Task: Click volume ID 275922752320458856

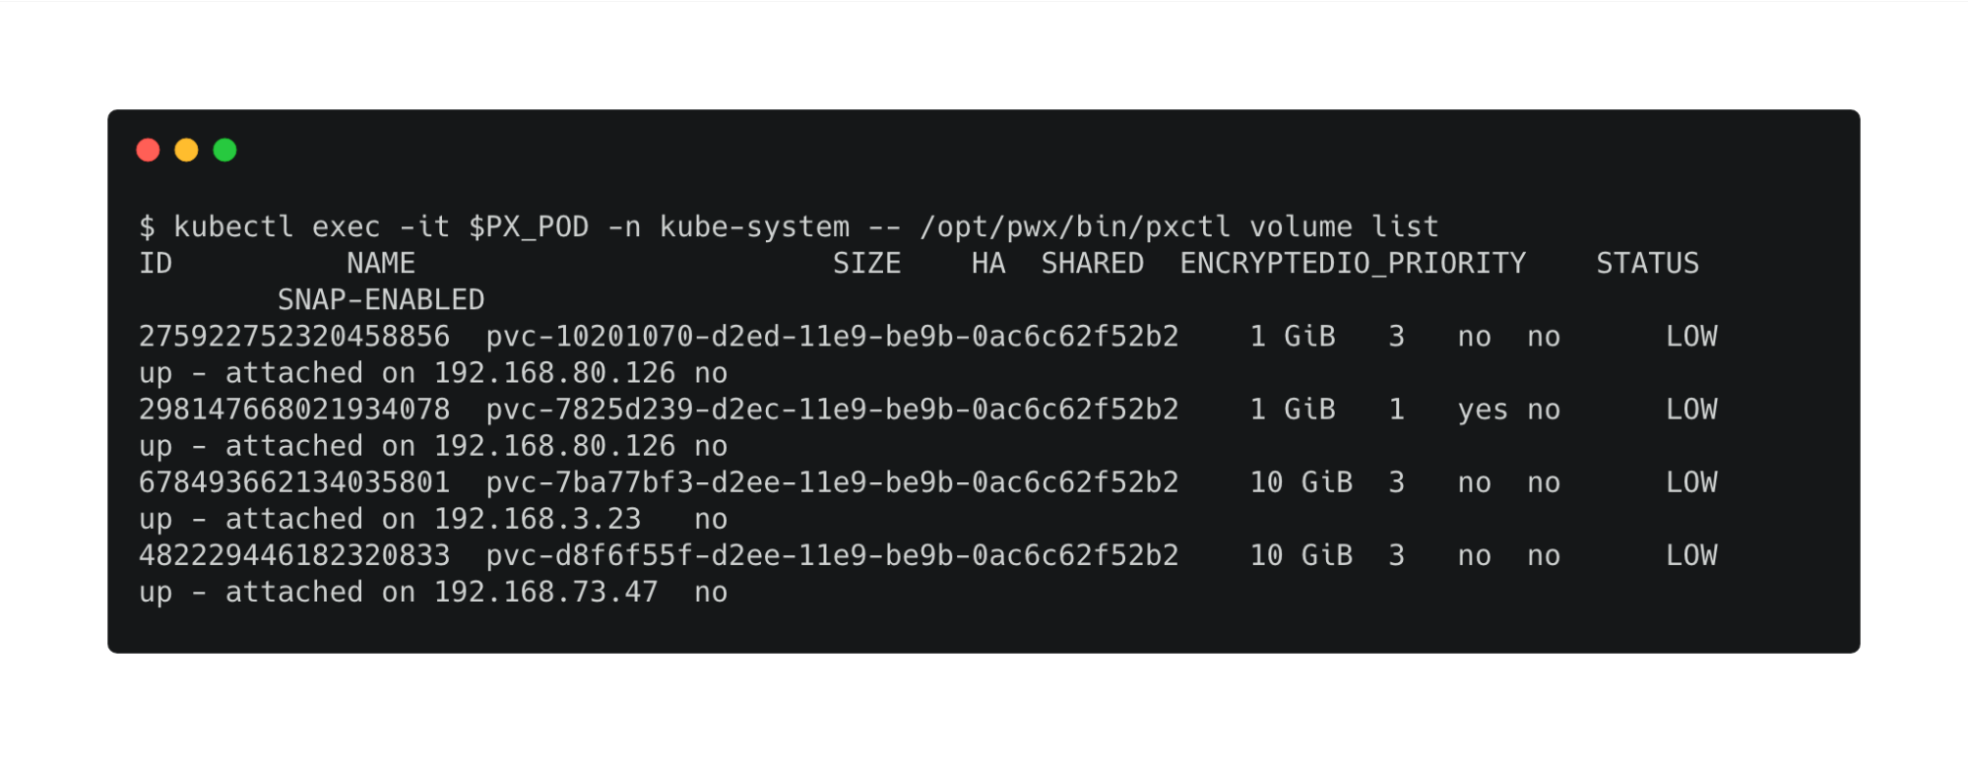Action: pyautogui.click(x=294, y=337)
